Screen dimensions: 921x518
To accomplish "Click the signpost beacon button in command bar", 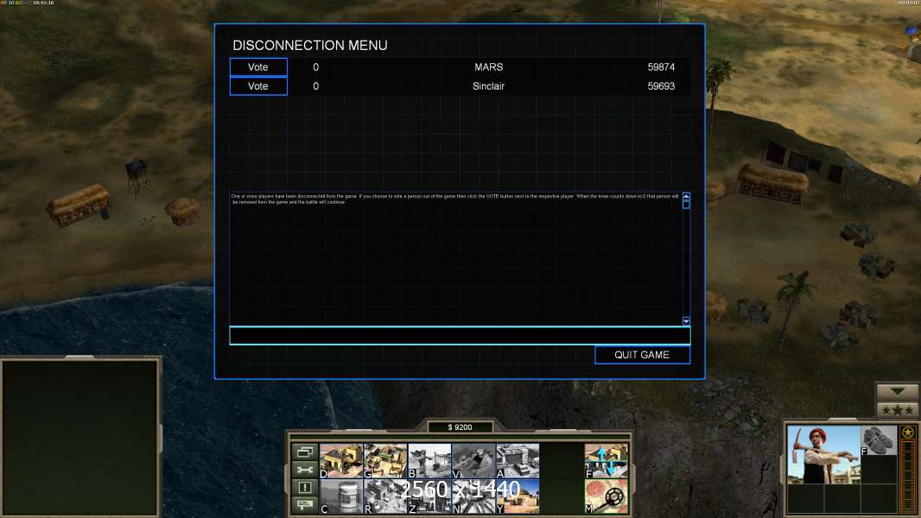I will 305,504.
